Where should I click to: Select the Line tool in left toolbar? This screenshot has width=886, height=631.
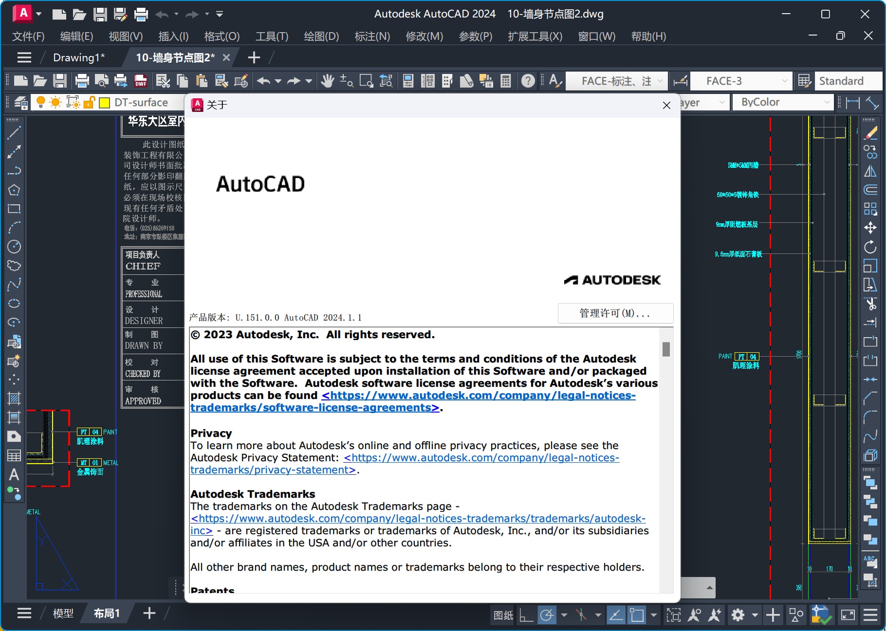(x=14, y=133)
